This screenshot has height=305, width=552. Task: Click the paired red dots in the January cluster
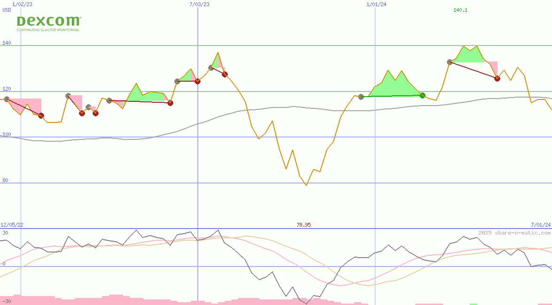pos(89,113)
